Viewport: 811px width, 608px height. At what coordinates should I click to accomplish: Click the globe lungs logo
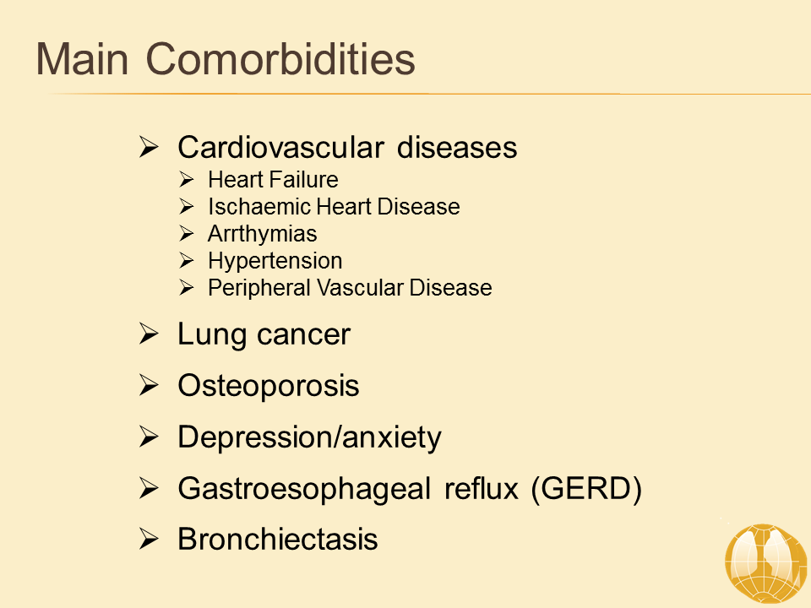point(767,562)
